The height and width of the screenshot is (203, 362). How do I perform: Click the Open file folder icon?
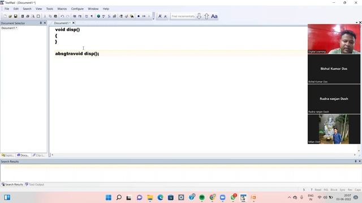pyautogui.click(x=10, y=16)
